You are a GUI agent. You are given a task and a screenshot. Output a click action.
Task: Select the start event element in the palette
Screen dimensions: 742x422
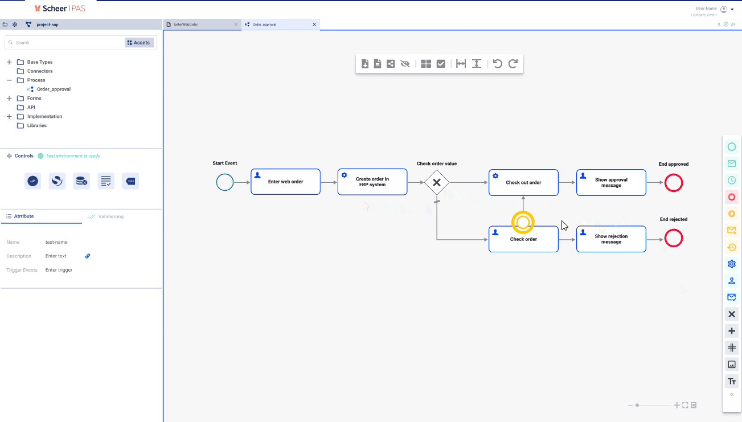[732, 146]
